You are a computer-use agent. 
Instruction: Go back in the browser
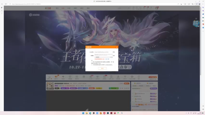[2, 4]
